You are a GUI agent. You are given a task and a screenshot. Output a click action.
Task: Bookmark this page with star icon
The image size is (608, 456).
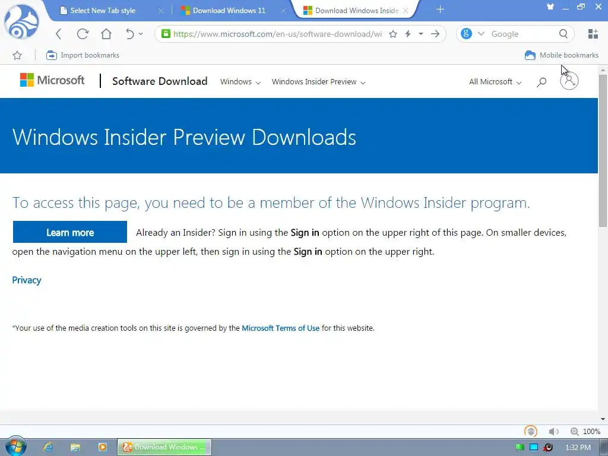(x=393, y=34)
